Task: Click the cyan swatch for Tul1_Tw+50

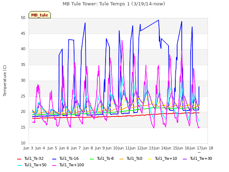Action: click(19, 165)
